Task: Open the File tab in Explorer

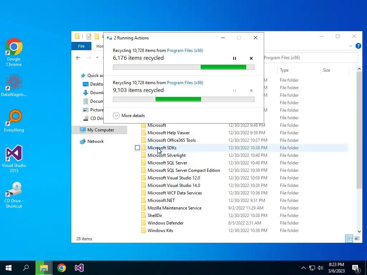Action: point(81,46)
